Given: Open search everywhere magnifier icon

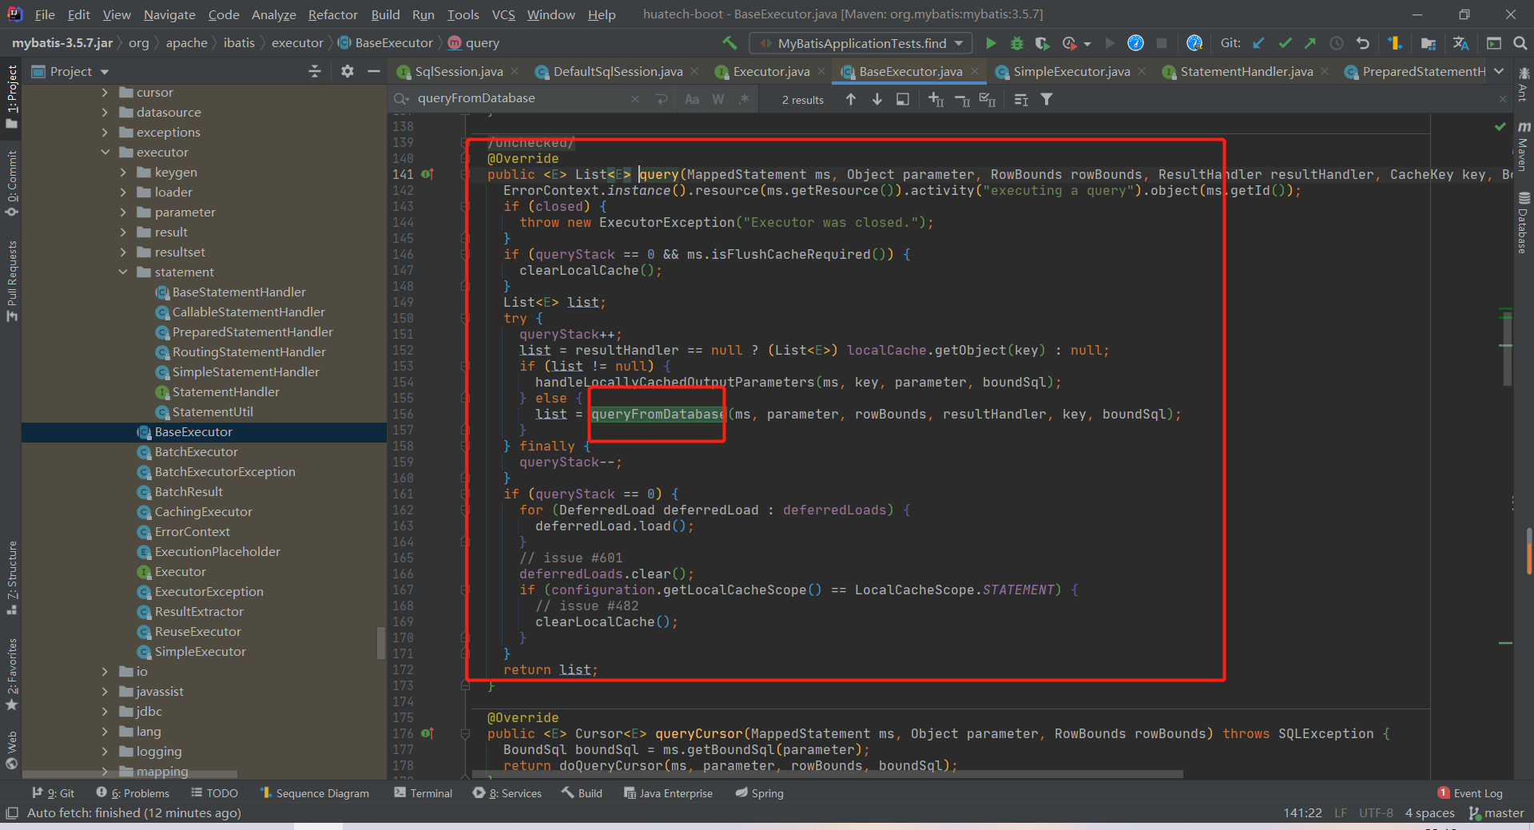Looking at the screenshot, I should (x=1520, y=43).
